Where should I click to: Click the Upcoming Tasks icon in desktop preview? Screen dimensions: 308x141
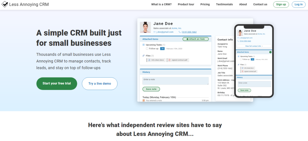(x=143, y=45)
